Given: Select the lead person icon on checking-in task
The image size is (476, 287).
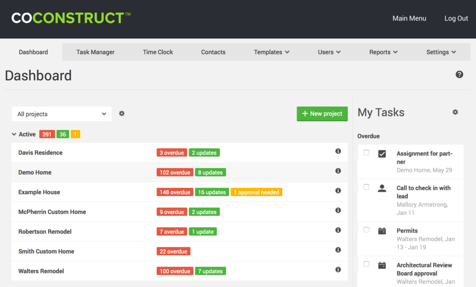Looking at the screenshot, I should [x=381, y=188].
